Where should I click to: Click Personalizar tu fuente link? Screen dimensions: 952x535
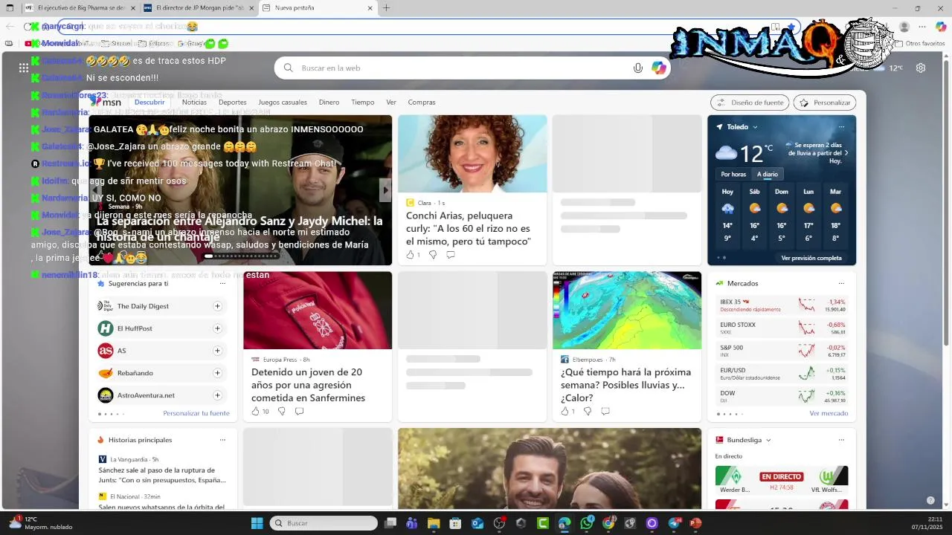[196, 414]
